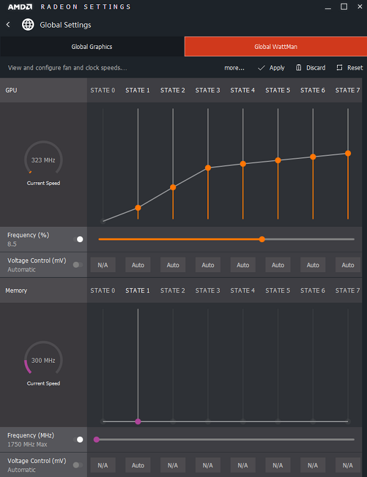Click GPU STATE 7 column header
367x477 pixels.
(x=347, y=91)
